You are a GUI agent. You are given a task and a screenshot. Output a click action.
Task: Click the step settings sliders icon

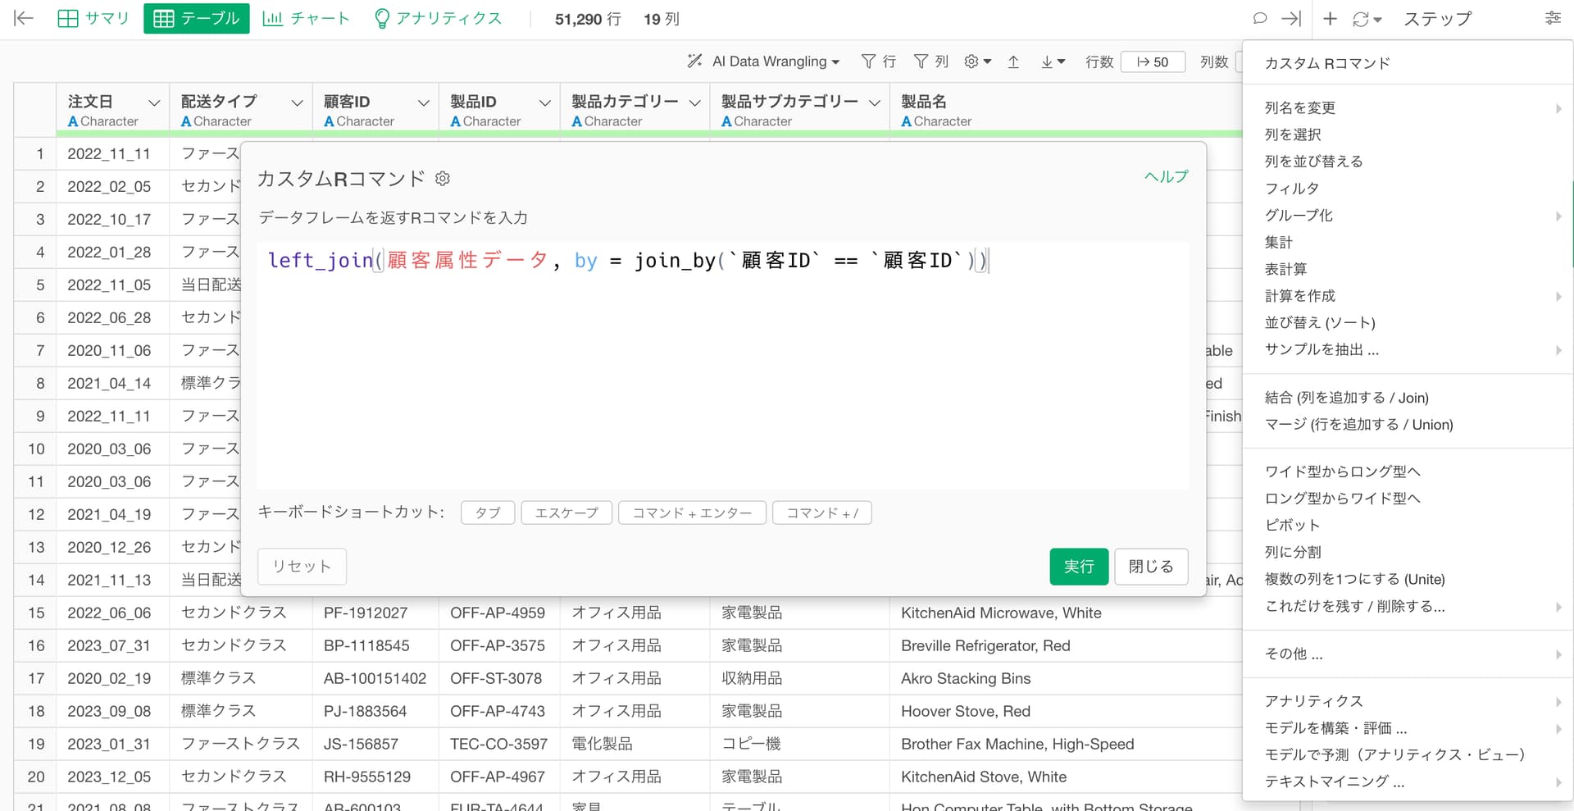click(x=1553, y=18)
